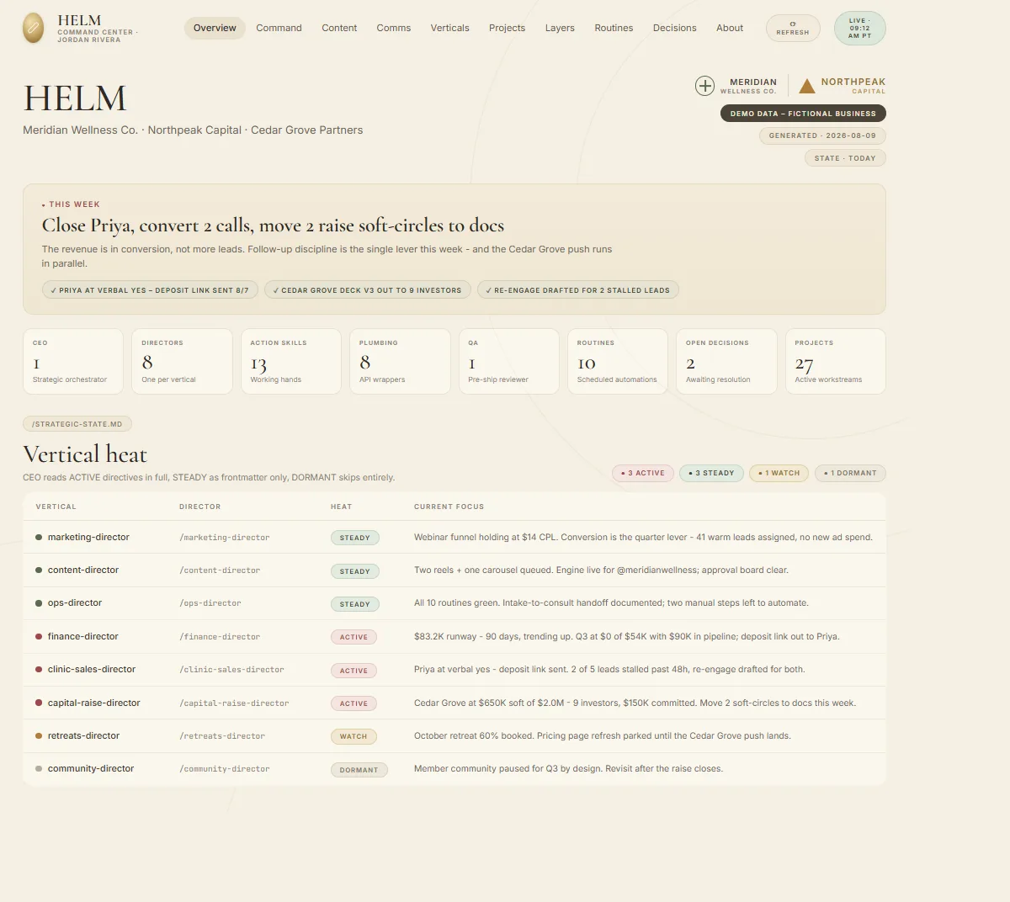Click the Re-engage drafted for stalled leads chip
This screenshot has height=902, width=1010.
click(578, 290)
